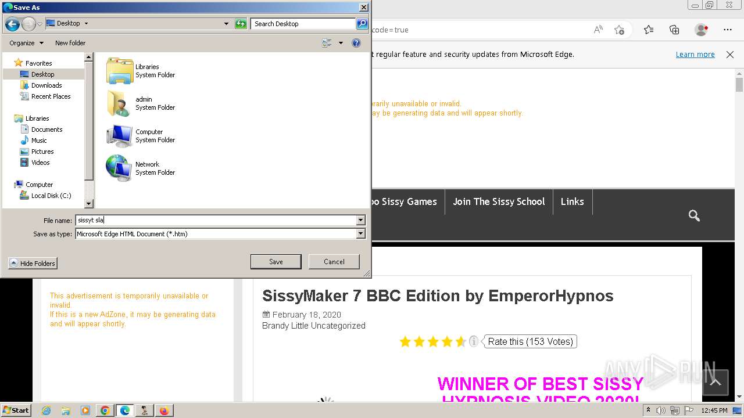Open the Network system folder
Viewport: 744px width, 418px height.
141,168
